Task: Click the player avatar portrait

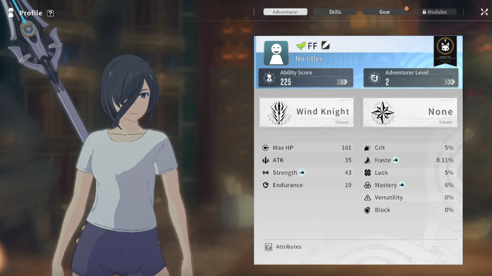Action: tap(276, 53)
